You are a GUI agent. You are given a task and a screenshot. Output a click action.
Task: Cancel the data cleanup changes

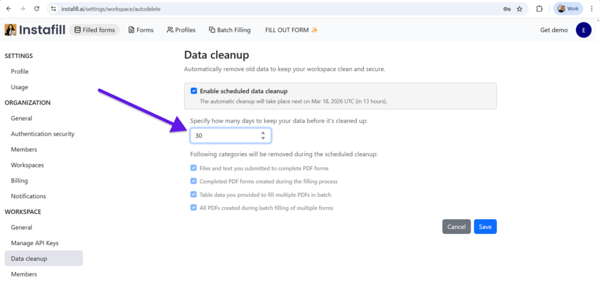point(456,227)
